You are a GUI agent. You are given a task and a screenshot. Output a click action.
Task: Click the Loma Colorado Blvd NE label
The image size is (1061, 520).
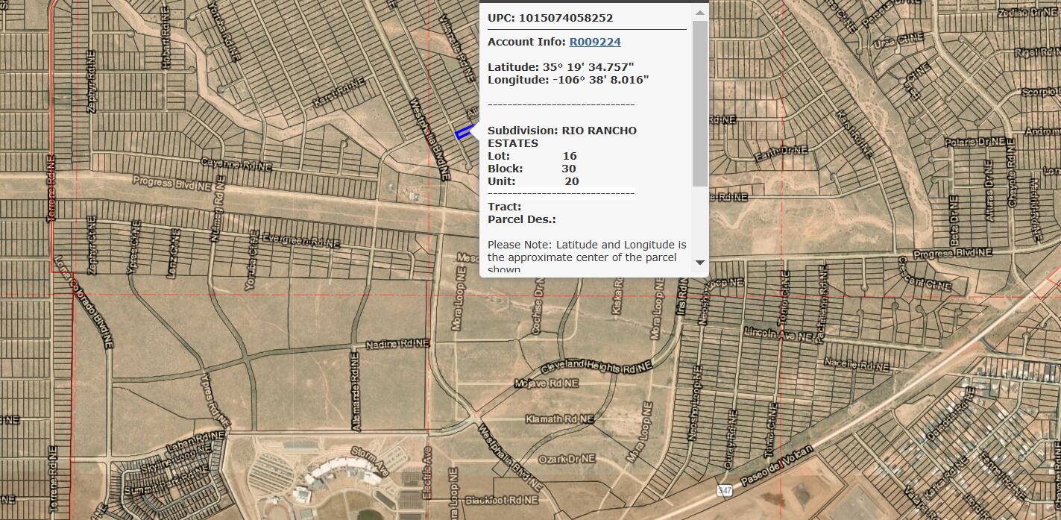pos(84,302)
